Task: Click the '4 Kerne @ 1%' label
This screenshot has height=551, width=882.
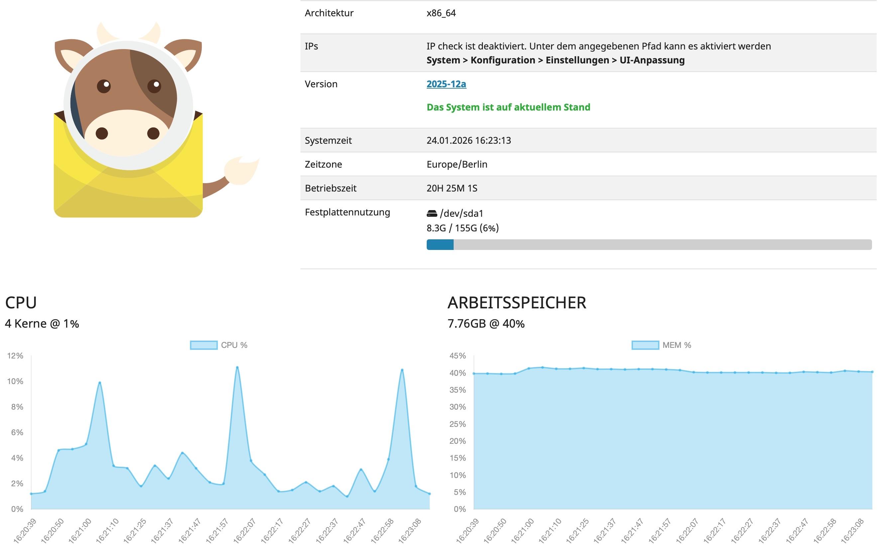Action: click(x=42, y=324)
